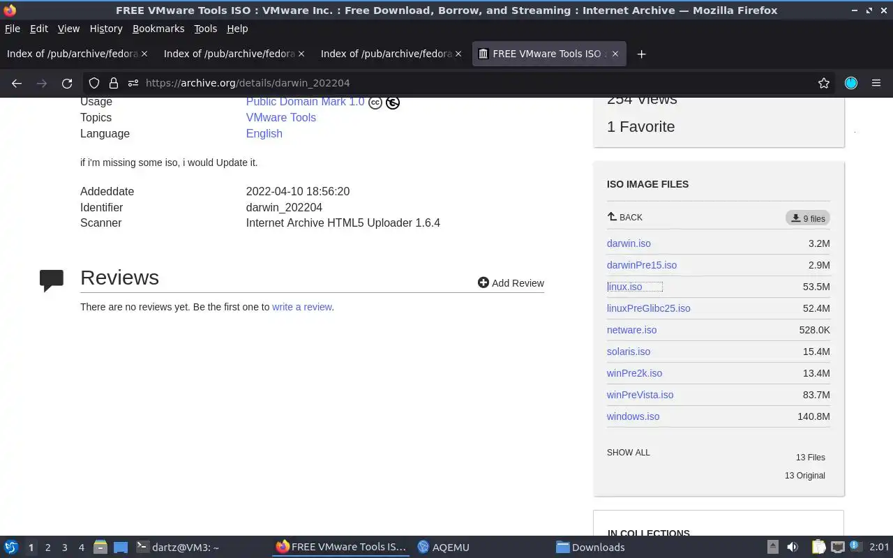Viewport: 893px width, 558px height.
Task: Download linuxPreGlibc25.iso
Action: click(x=649, y=308)
